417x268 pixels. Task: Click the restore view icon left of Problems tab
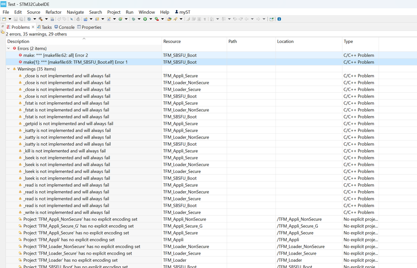tap(3, 26)
